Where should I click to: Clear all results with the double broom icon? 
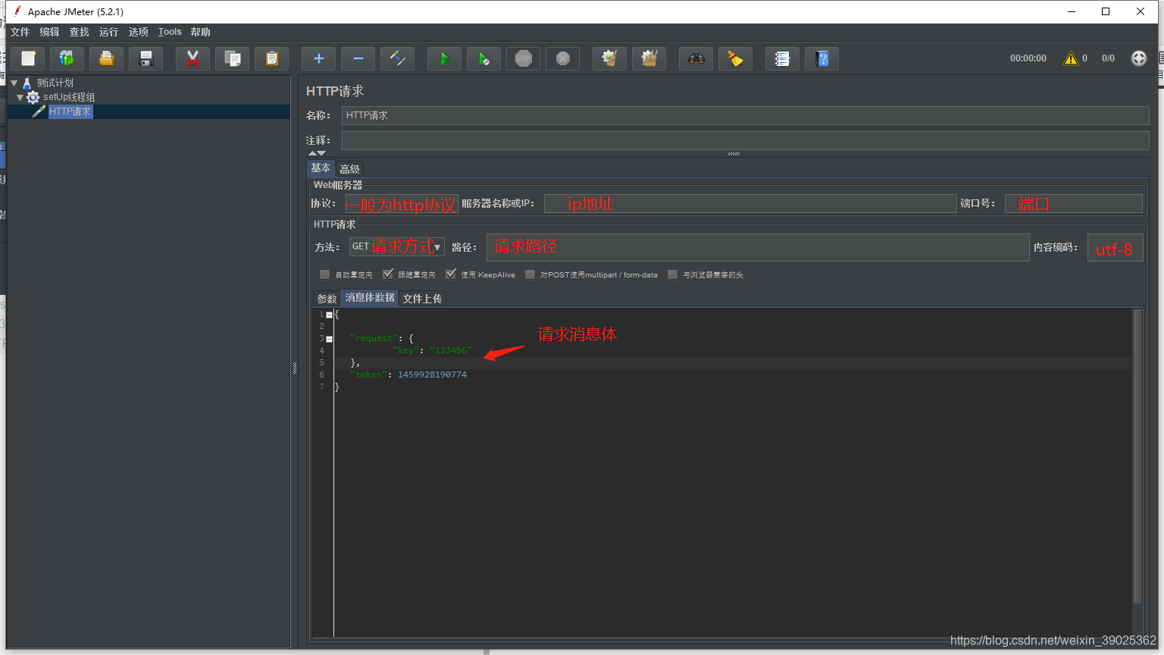pyautogui.click(x=649, y=58)
